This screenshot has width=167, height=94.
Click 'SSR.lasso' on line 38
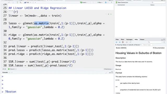16,66
